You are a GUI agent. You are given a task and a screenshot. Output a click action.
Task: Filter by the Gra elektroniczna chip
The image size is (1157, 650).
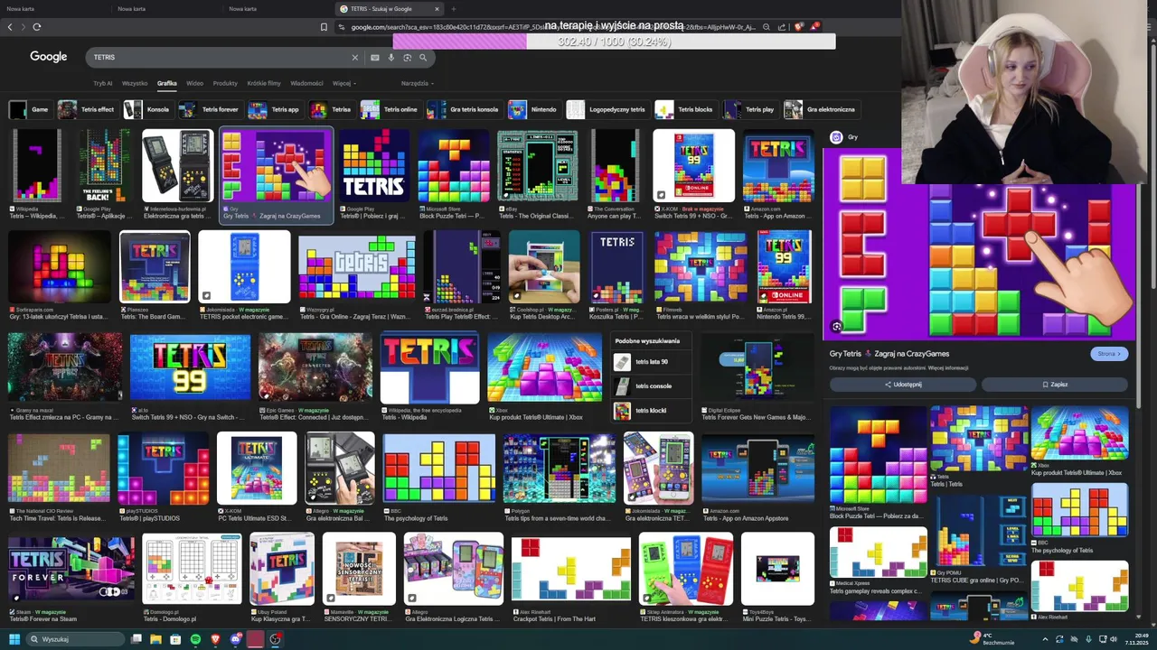[x=821, y=109]
